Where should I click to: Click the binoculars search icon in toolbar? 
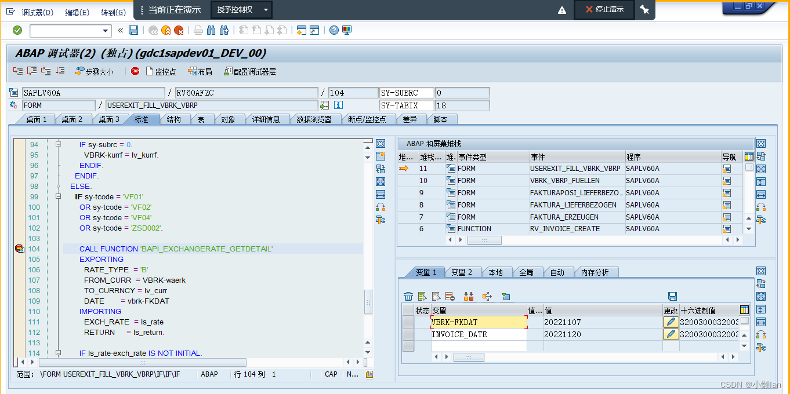tap(211, 30)
